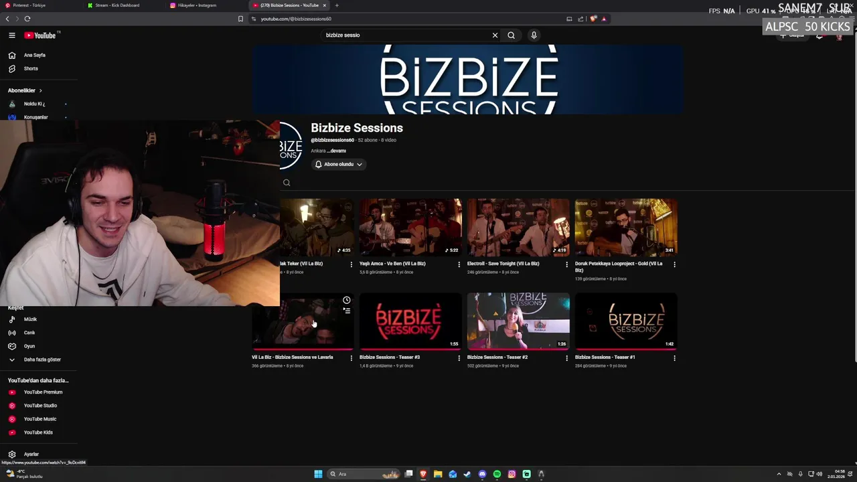Play Bizbize Sessions Teaser #3 thumbnail

point(410,321)
